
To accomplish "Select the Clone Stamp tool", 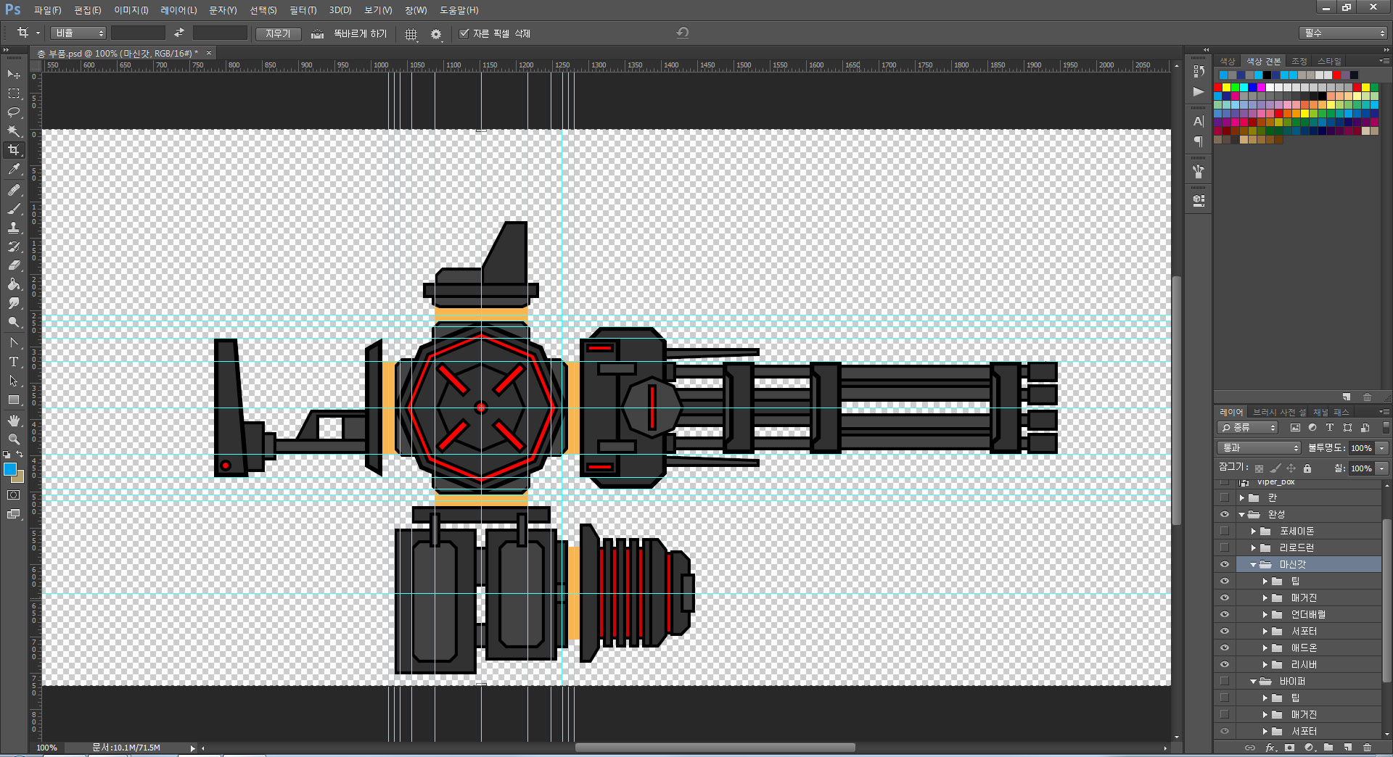I will 14,228.
